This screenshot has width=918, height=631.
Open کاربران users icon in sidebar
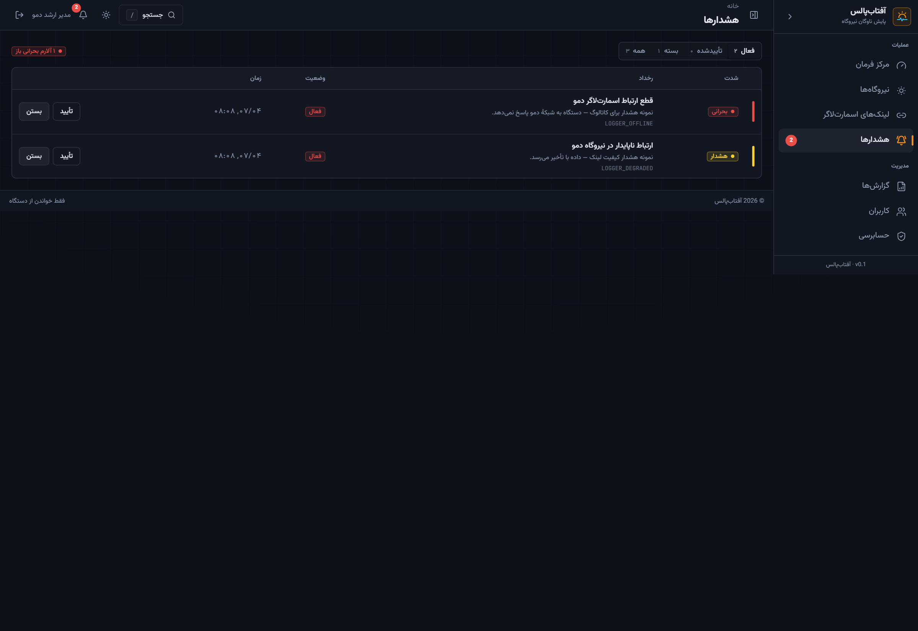tap(901, 211)
